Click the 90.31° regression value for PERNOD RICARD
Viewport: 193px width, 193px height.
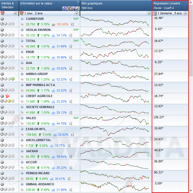coord(159,172)
